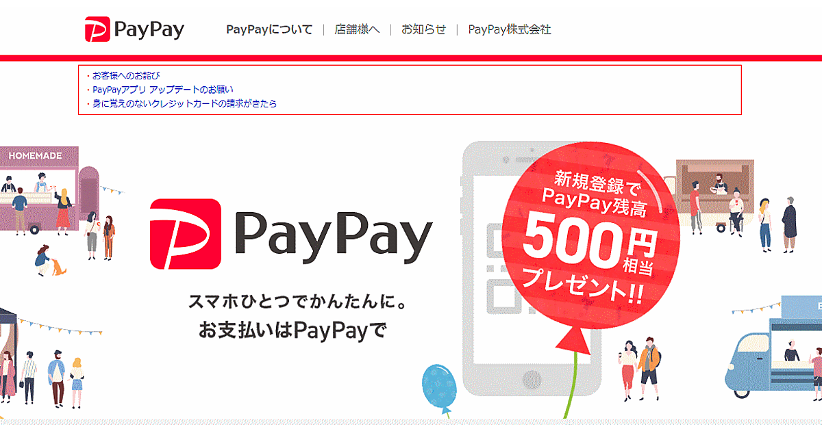This screenshot has width=822, height=431.
Task: Click the red P icon in header logo
Action: point(97,29)
